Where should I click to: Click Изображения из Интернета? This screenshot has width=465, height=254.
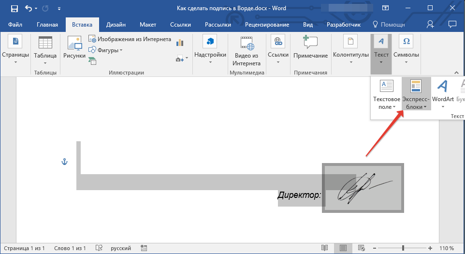[x=130, y=39]
